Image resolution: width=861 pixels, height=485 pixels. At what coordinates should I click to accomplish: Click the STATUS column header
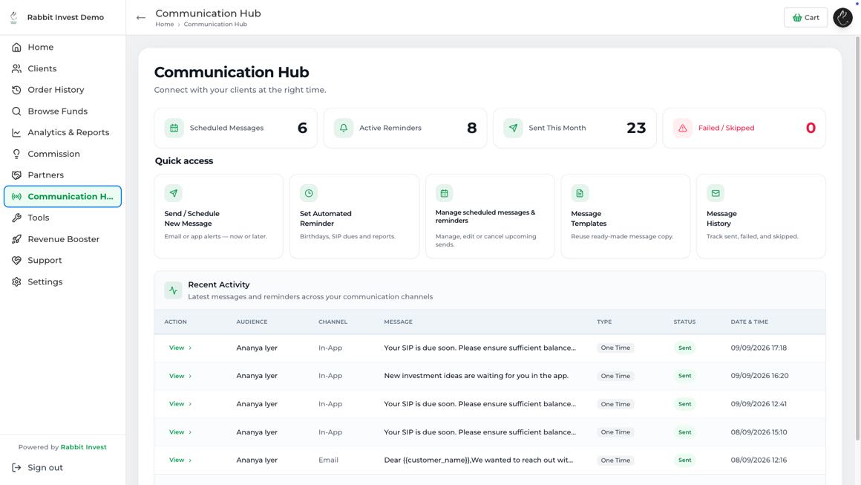[x=684, y=322]
